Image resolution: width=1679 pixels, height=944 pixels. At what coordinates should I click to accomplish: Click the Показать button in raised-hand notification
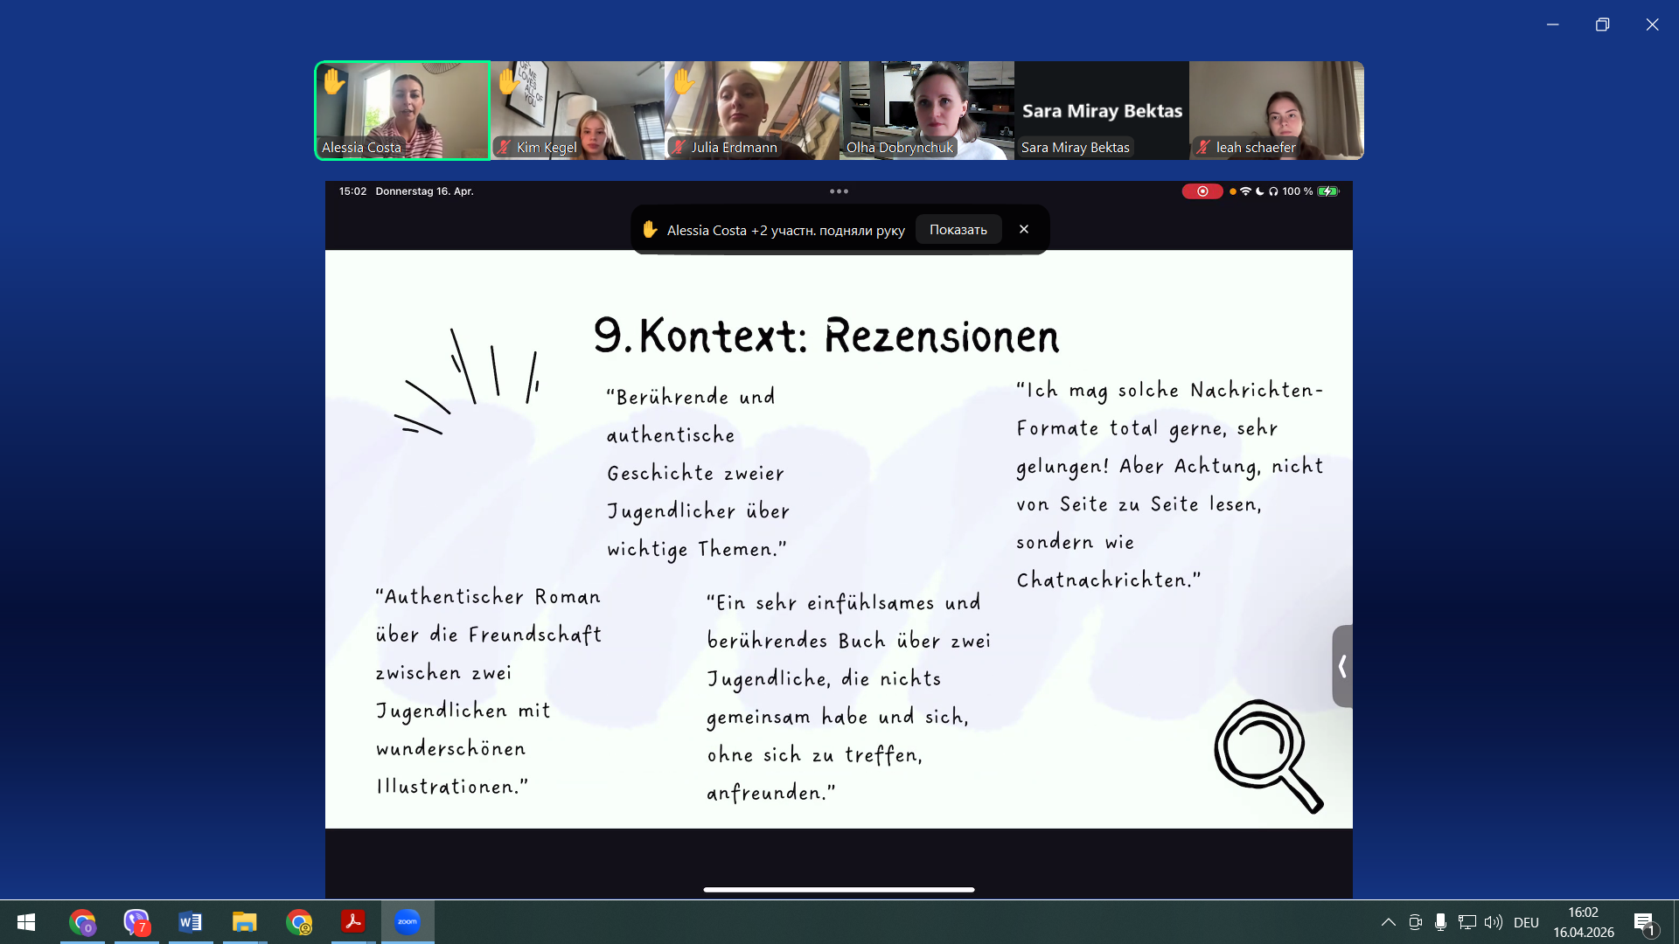pyautogui.click(x=958, y=230)
